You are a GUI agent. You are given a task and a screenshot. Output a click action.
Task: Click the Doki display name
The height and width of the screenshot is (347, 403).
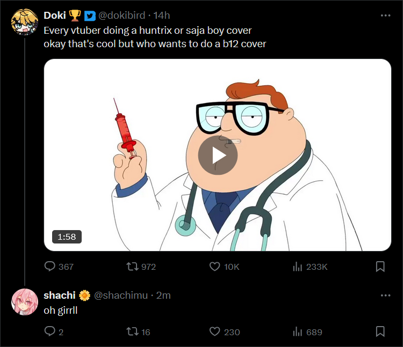[x=54, y=16]
